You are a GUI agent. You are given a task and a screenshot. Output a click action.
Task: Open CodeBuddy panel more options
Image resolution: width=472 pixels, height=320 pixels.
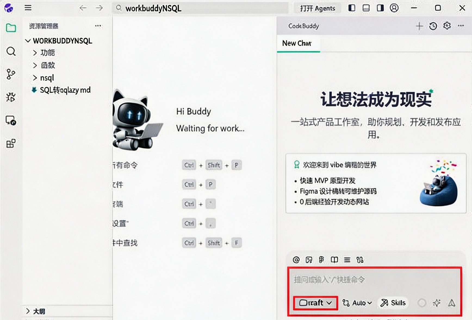[x=461, y=26]
